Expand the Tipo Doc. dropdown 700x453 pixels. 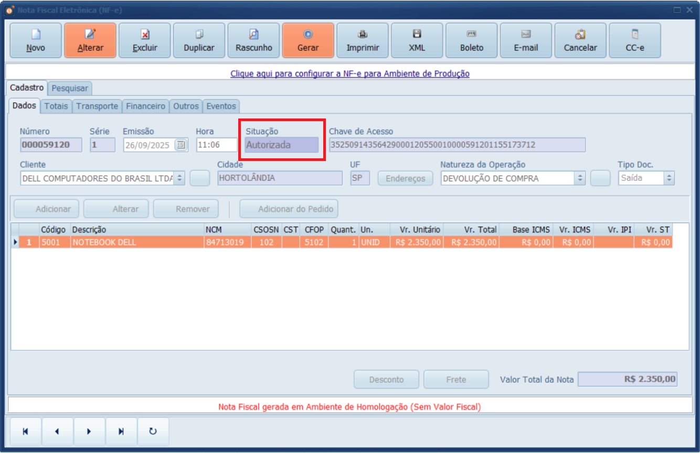coord(669,178)
